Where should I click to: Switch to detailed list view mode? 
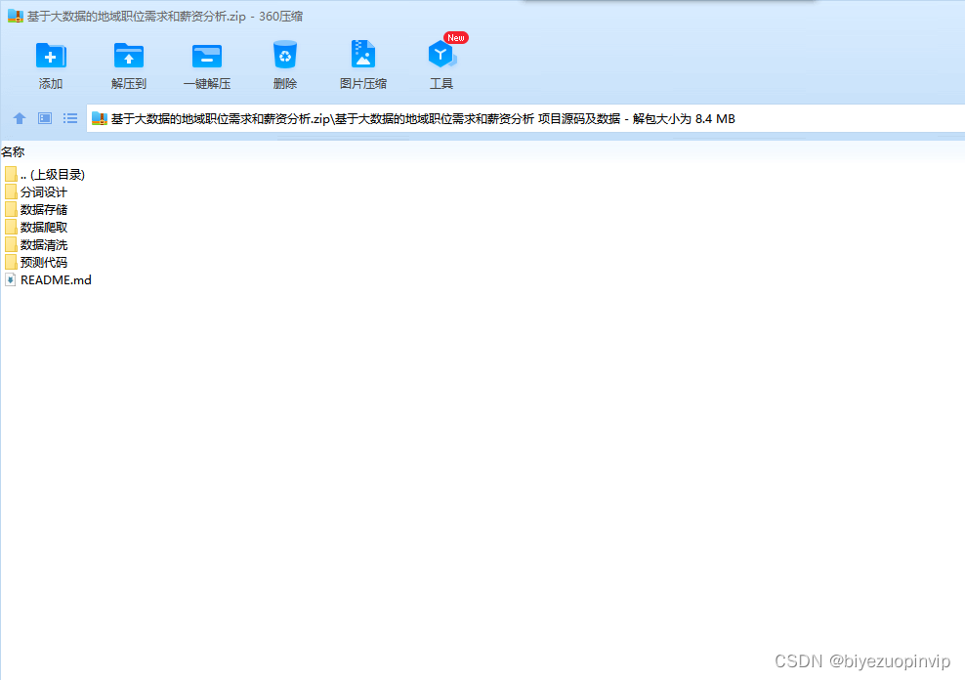(x=69, y=118)
